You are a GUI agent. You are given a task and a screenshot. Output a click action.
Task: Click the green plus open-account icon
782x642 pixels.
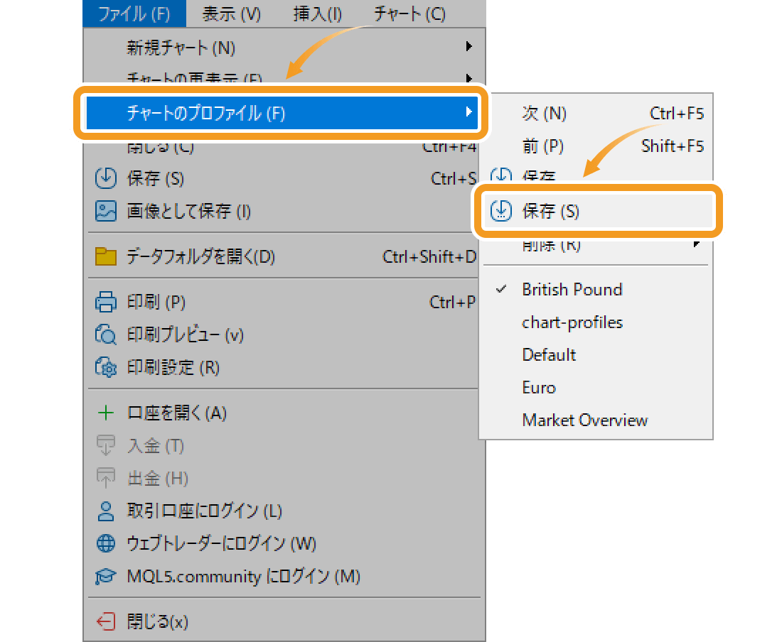click(x=106, y=413)
